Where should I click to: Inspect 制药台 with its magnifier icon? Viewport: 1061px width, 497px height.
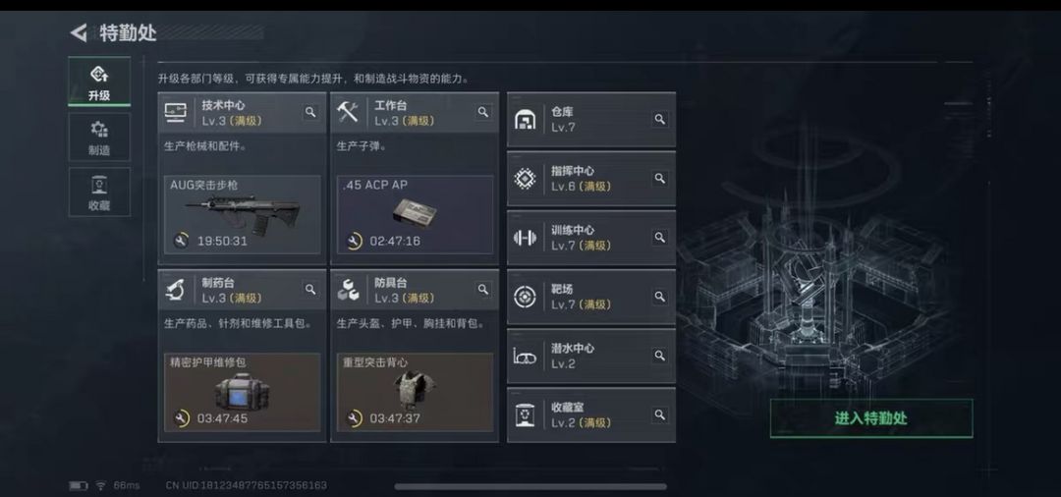(x=309, y=290)
